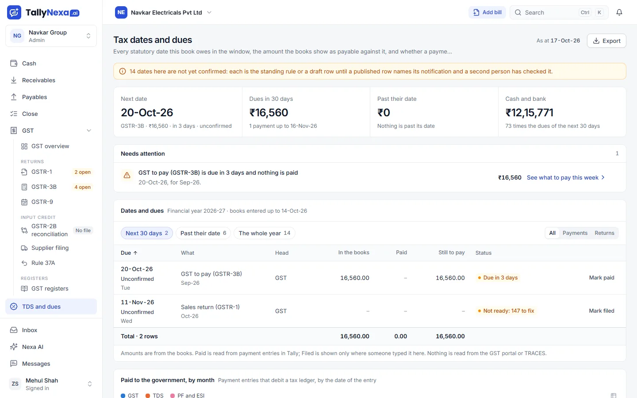Select the Past their date filter
Screen dimensions: 637x398
click(x=203, y=233)
